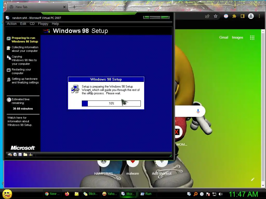Click the shared folders icon in Virtual PC status bar
Screen dimensions: 266x199
pos(25,154)
